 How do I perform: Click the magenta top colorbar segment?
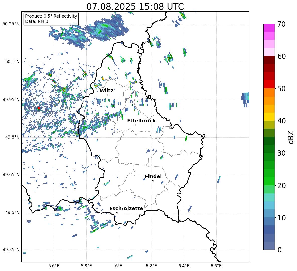coord(269,28)
